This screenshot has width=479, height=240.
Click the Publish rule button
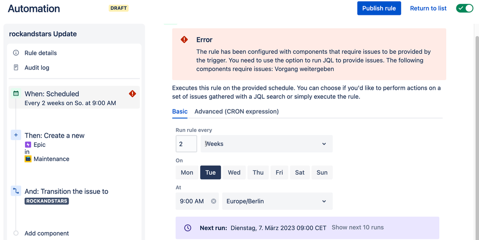click(379, 8)
